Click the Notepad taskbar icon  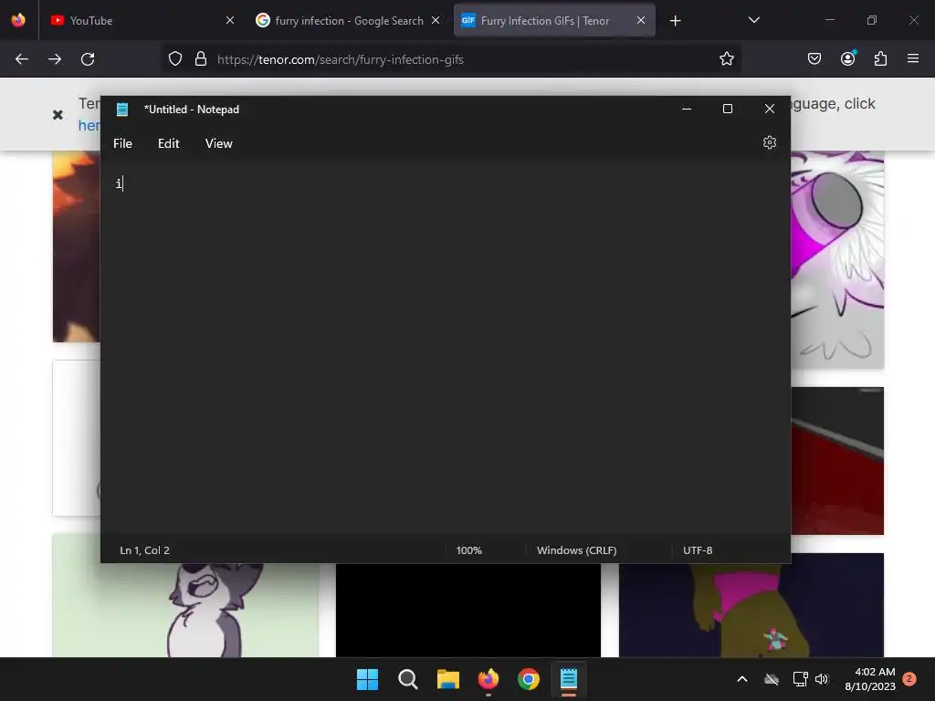(569, 679)
